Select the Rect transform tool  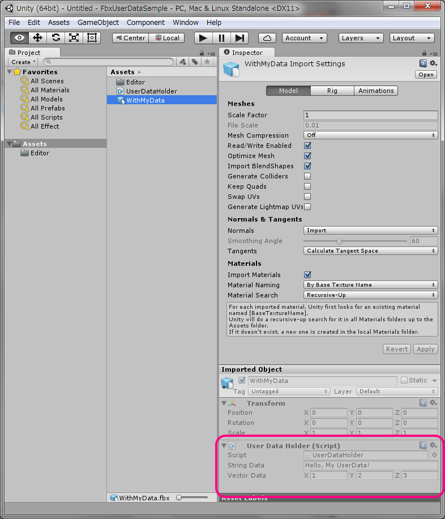click(92, 38)
